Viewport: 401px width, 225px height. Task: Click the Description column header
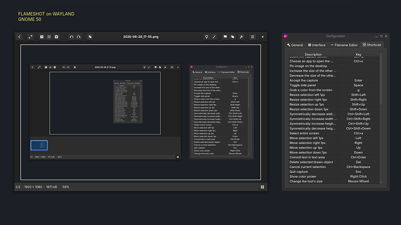pyautogui.click(x=313, y=54)
